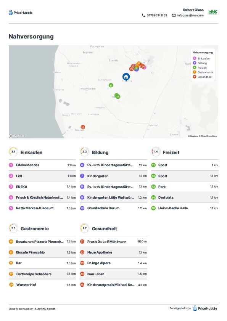Click the Lidl entry
The width and height of the screenshot is (227, 321).
pyautogui.click(x=42, y=176)
